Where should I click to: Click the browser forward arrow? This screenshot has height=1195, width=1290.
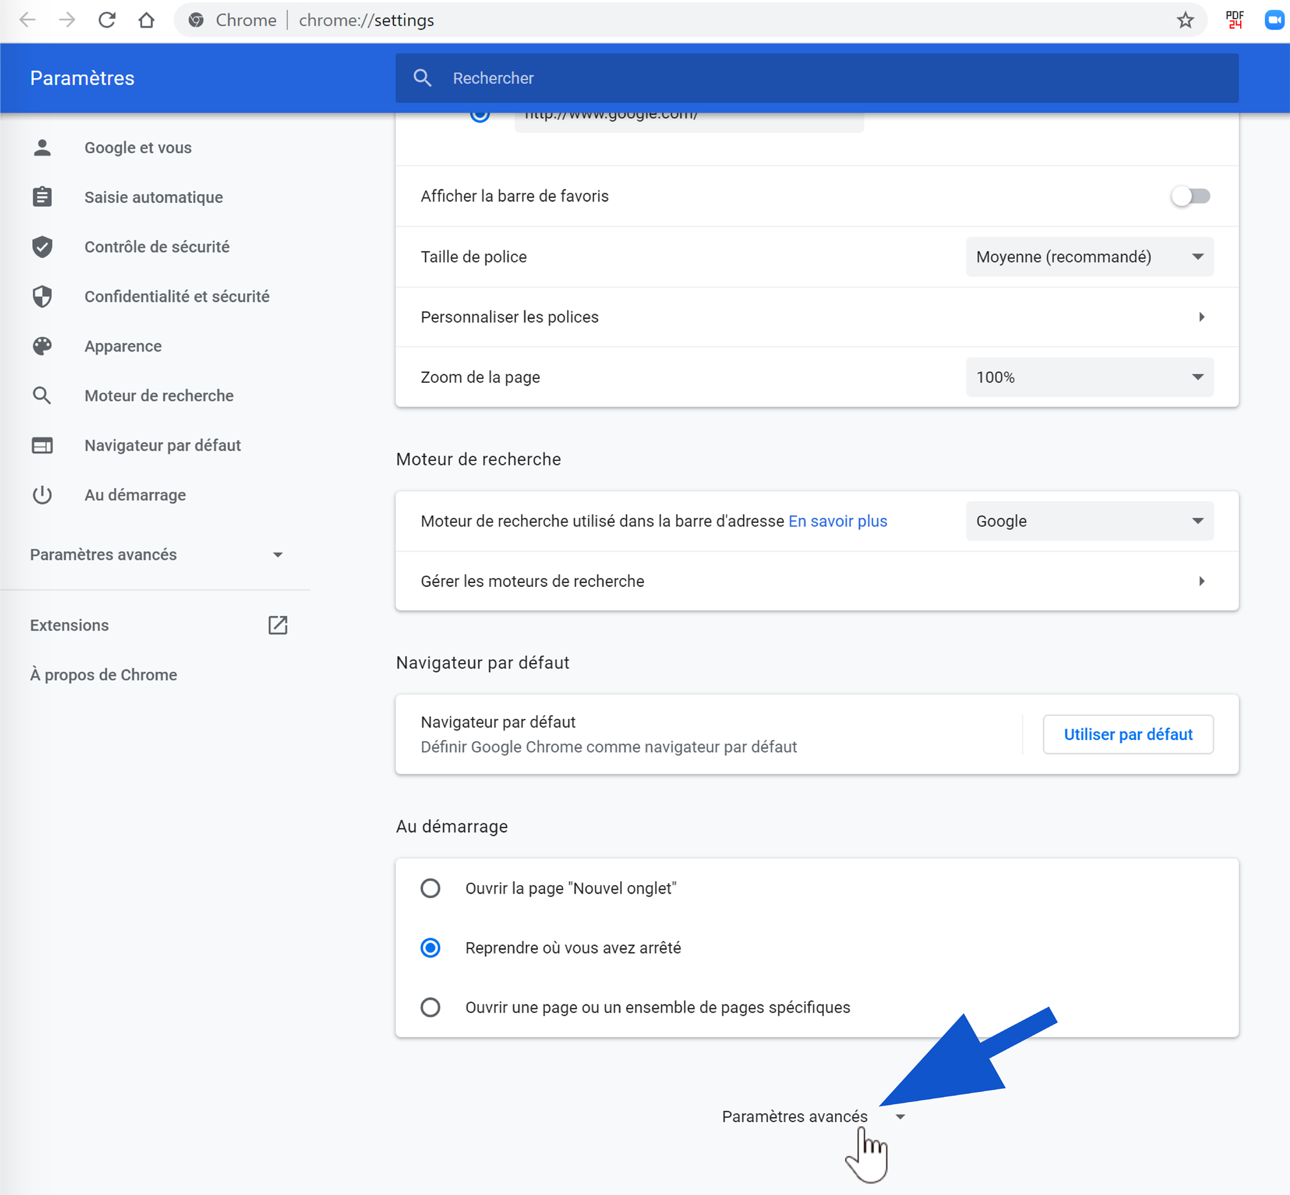click(x=67, y=20)
